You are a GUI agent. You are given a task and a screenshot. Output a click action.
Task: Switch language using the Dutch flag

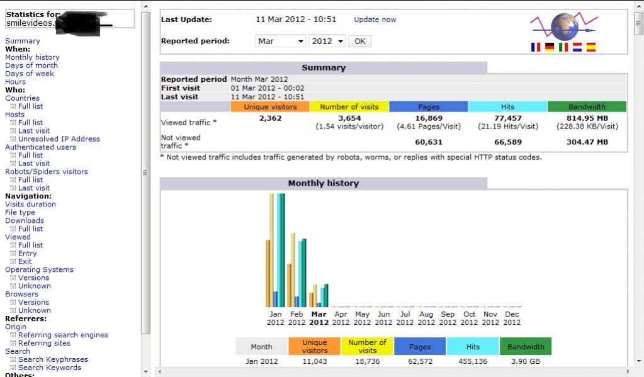(x=577, y=47)
